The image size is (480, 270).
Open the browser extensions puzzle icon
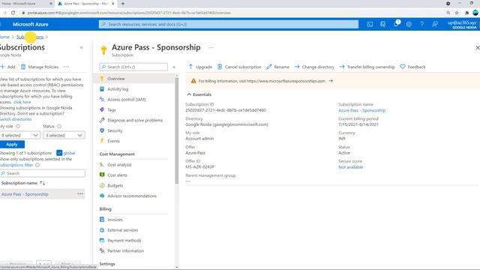[466, 13]
